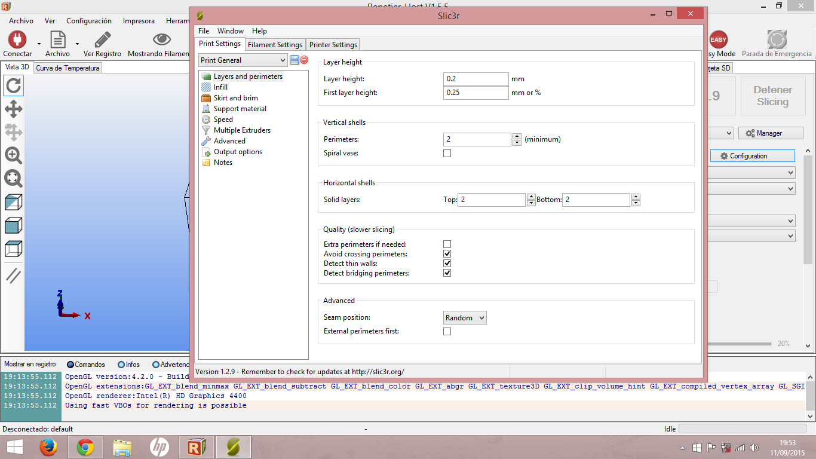This screenshot has width=816, height=459.
Task: Open the Print General preset dropdown
Action: [x=243, y=60]
